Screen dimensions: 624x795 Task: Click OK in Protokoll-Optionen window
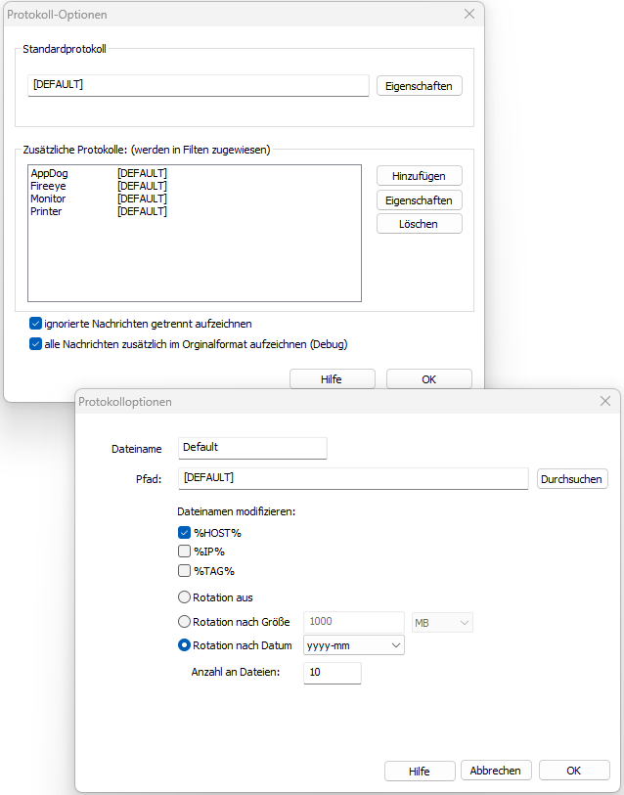point(429,379)
